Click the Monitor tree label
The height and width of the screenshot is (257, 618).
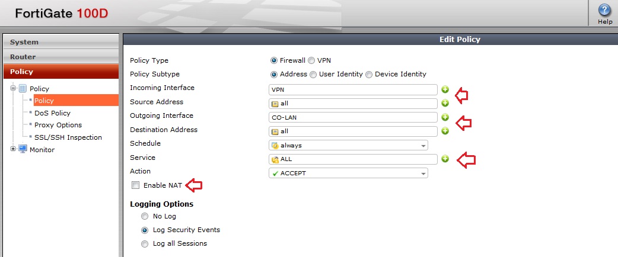tap(42, 150)
